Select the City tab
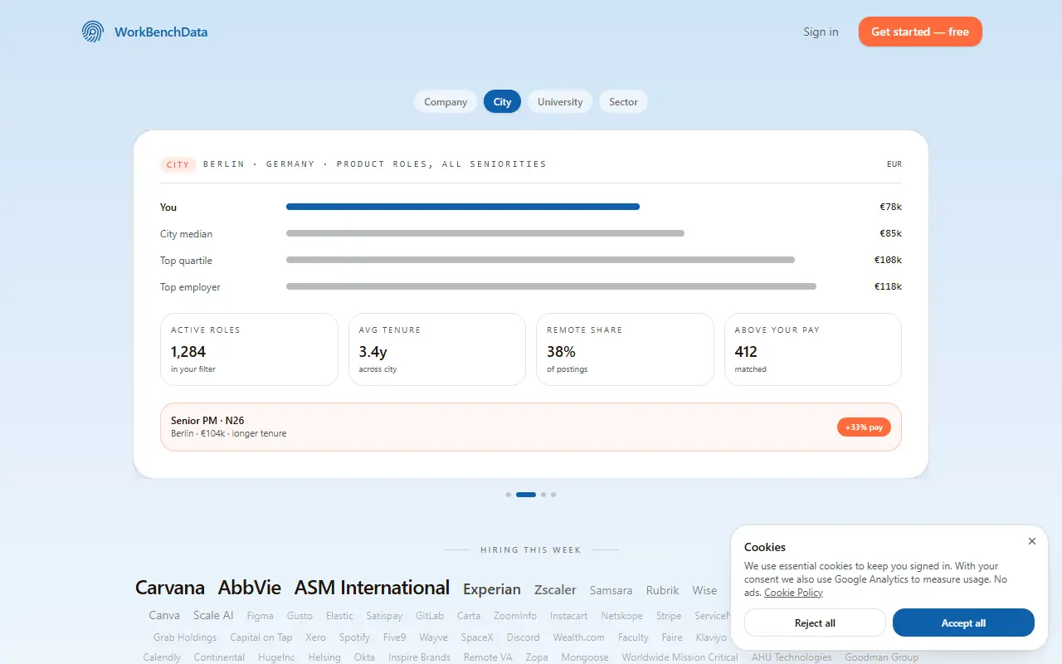Viewport: 1062px width, 664px height. pos(502,102)
